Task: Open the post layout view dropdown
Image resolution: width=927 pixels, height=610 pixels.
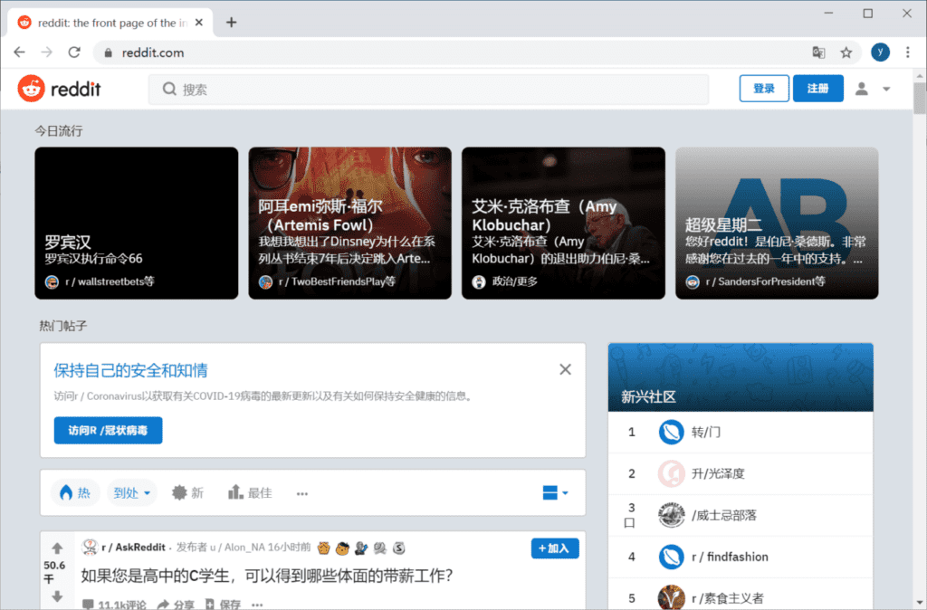Action: pyautogui.click(x=555, y=493)
